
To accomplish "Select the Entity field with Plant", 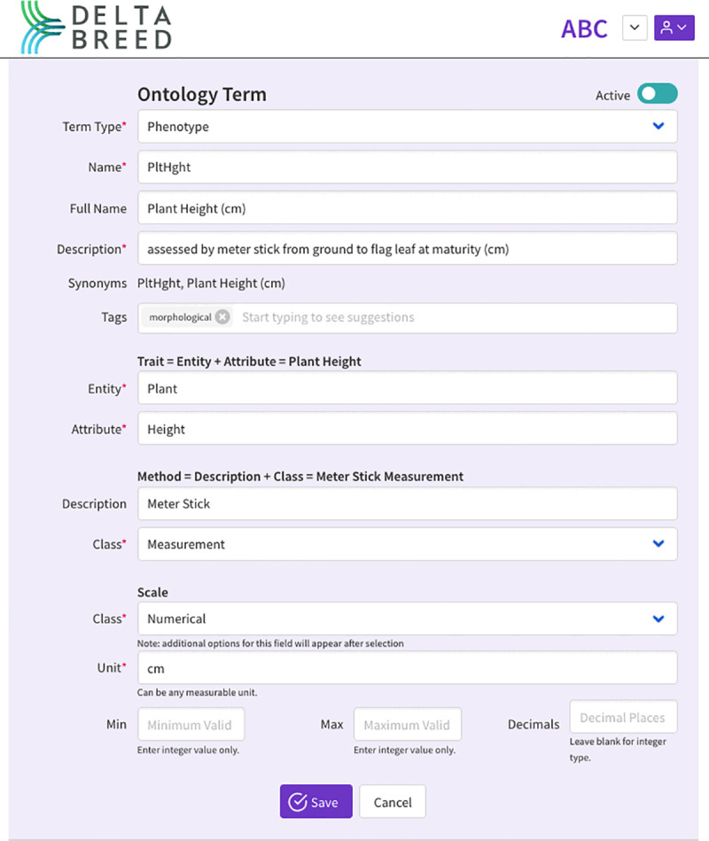I will coord(407,388).
